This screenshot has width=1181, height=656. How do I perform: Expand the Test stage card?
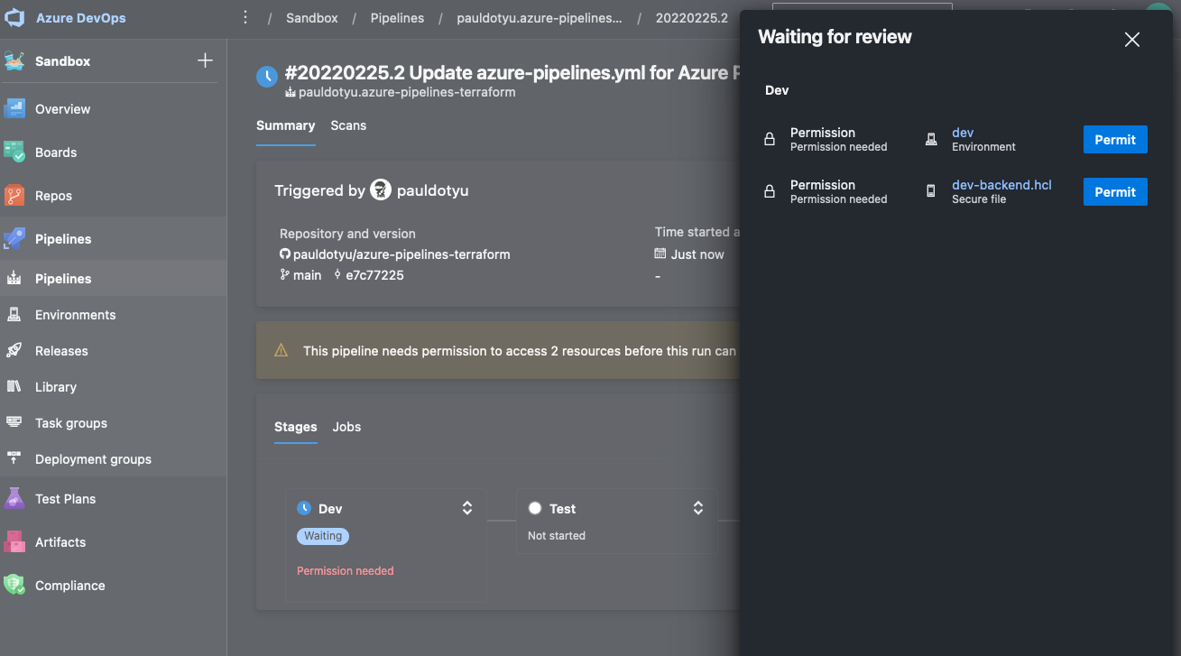[x=698, y=508]
